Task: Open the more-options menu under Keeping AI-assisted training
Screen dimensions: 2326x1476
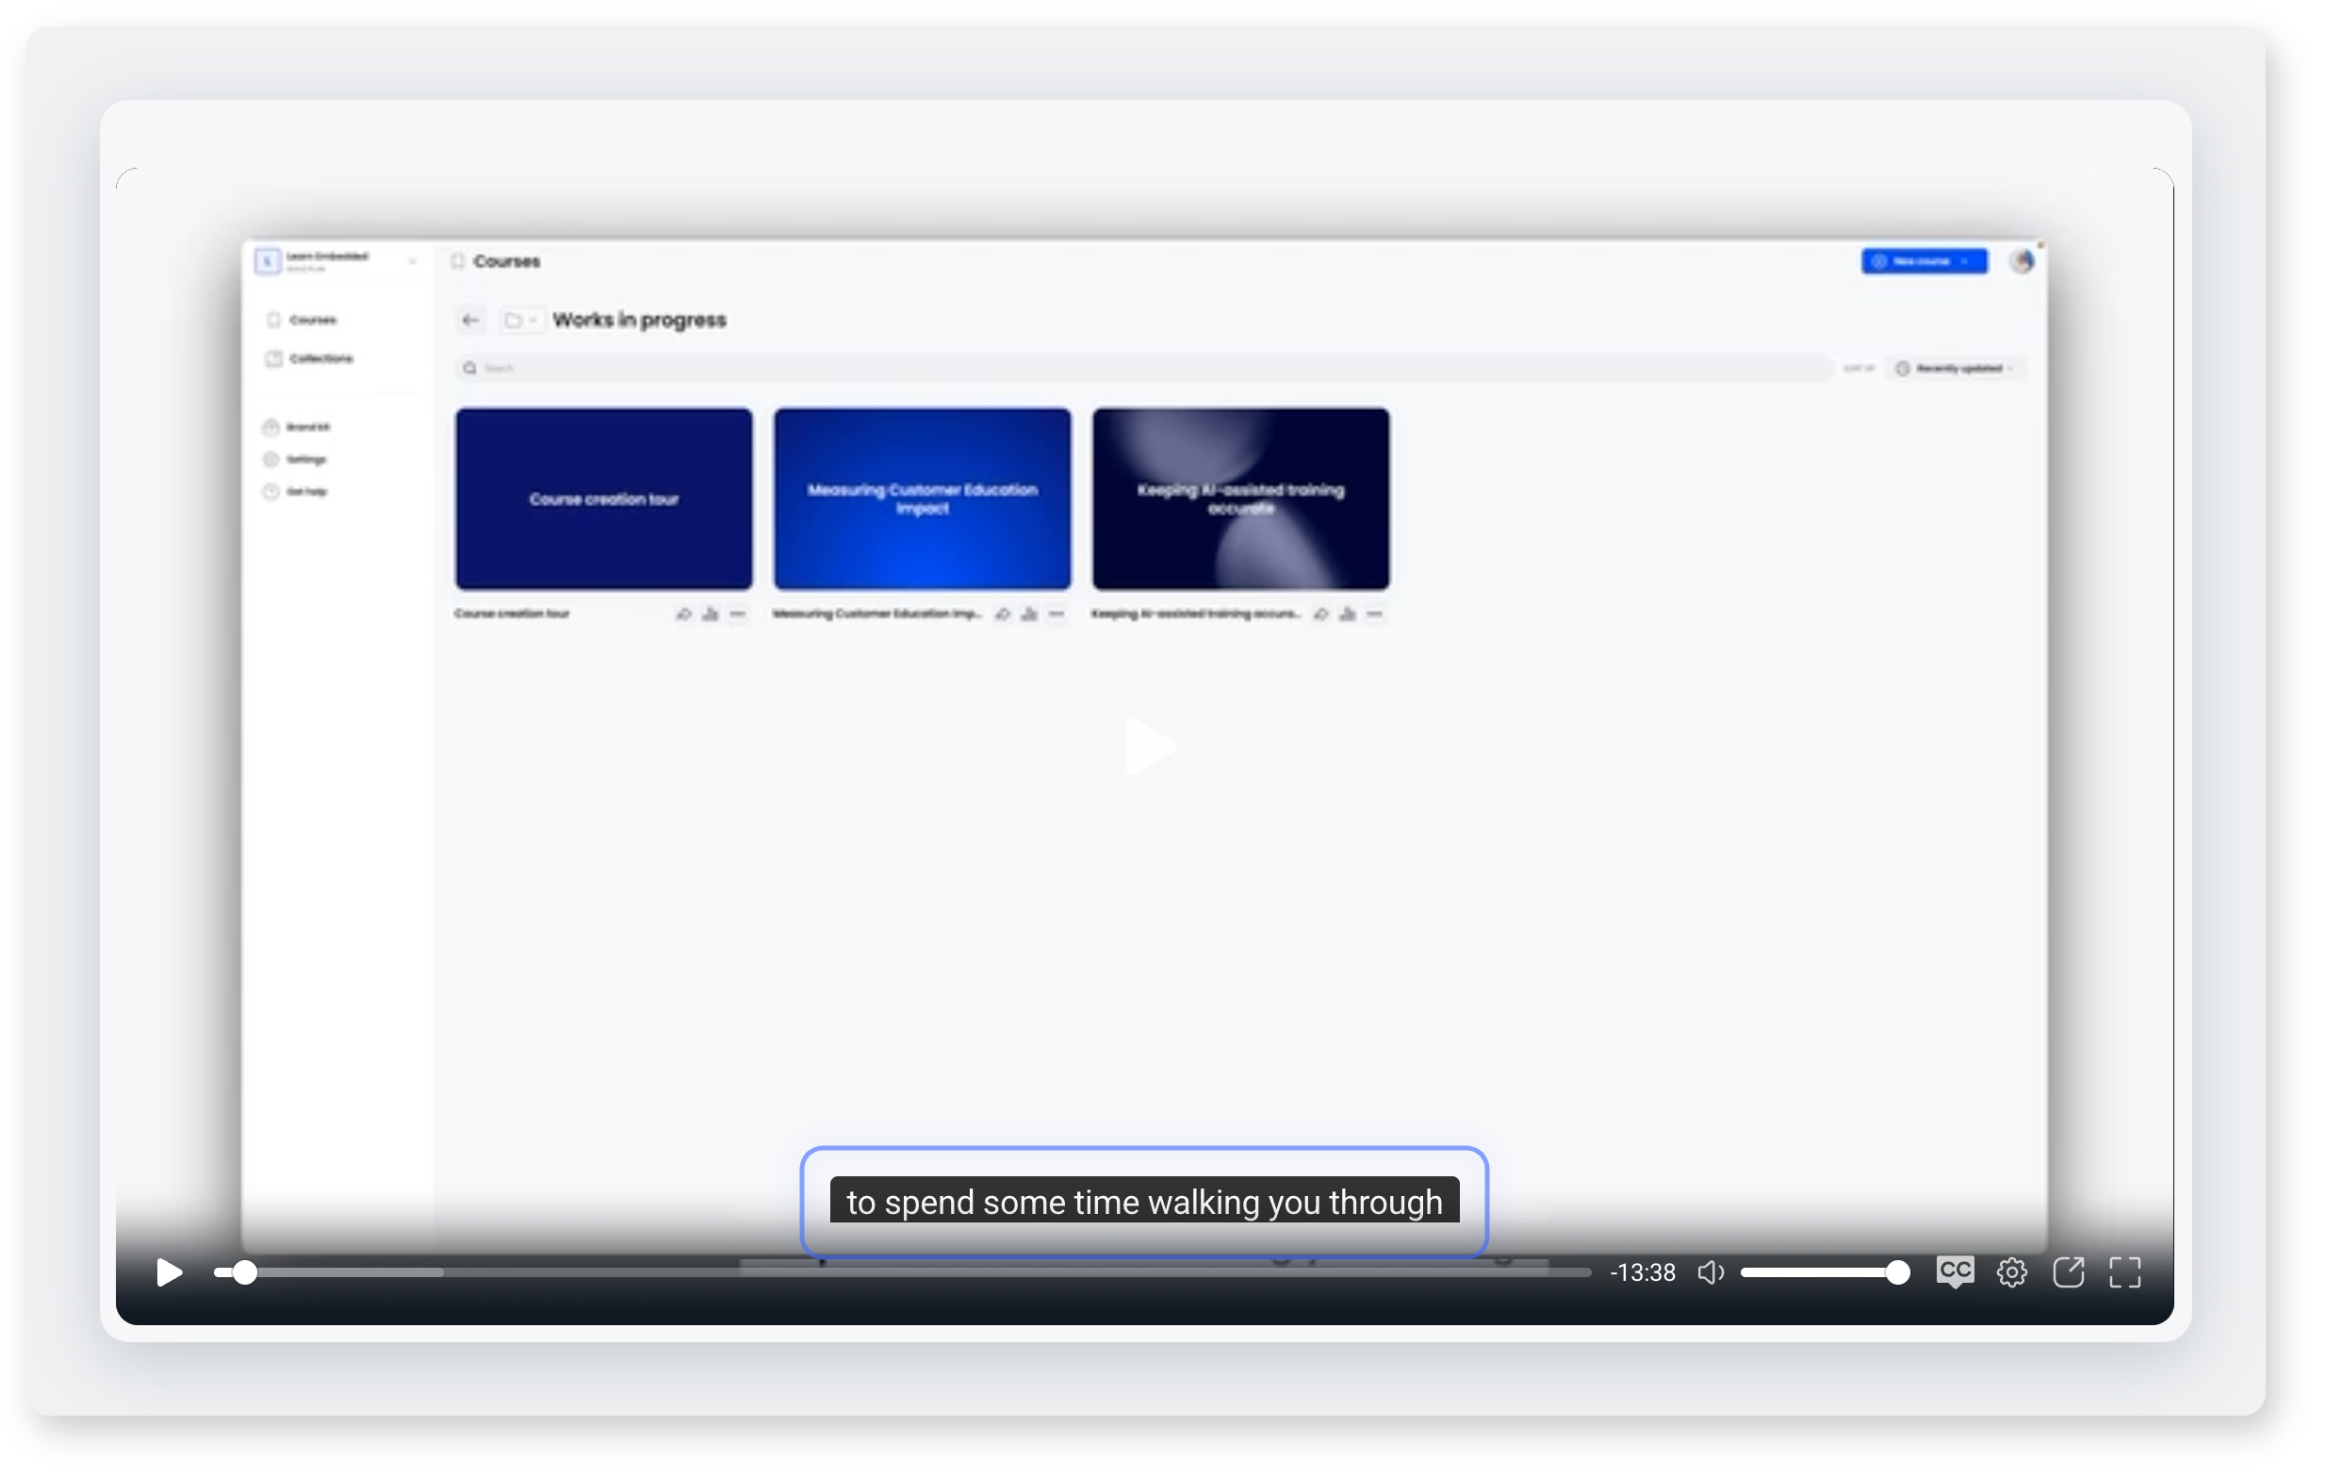Action: pyautogui.click(x=1374, y=615)
